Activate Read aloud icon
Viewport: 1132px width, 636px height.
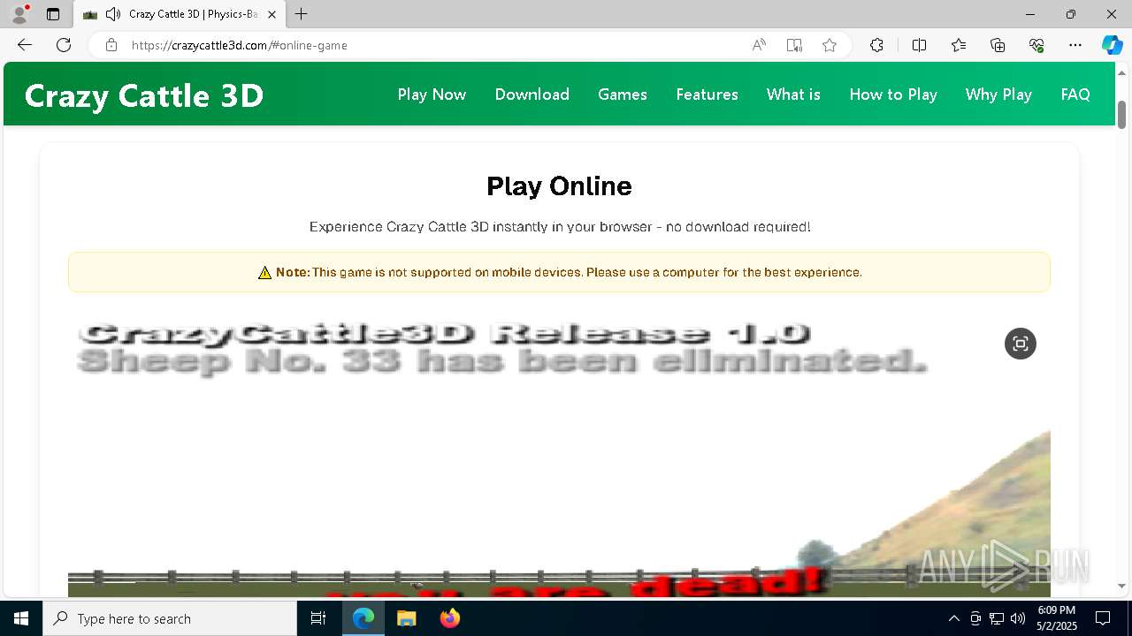click(759, 45)
